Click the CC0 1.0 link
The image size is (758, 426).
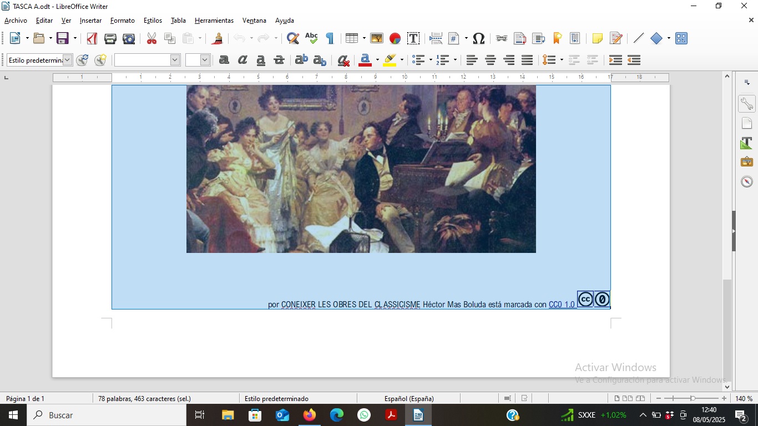point(562,305)
